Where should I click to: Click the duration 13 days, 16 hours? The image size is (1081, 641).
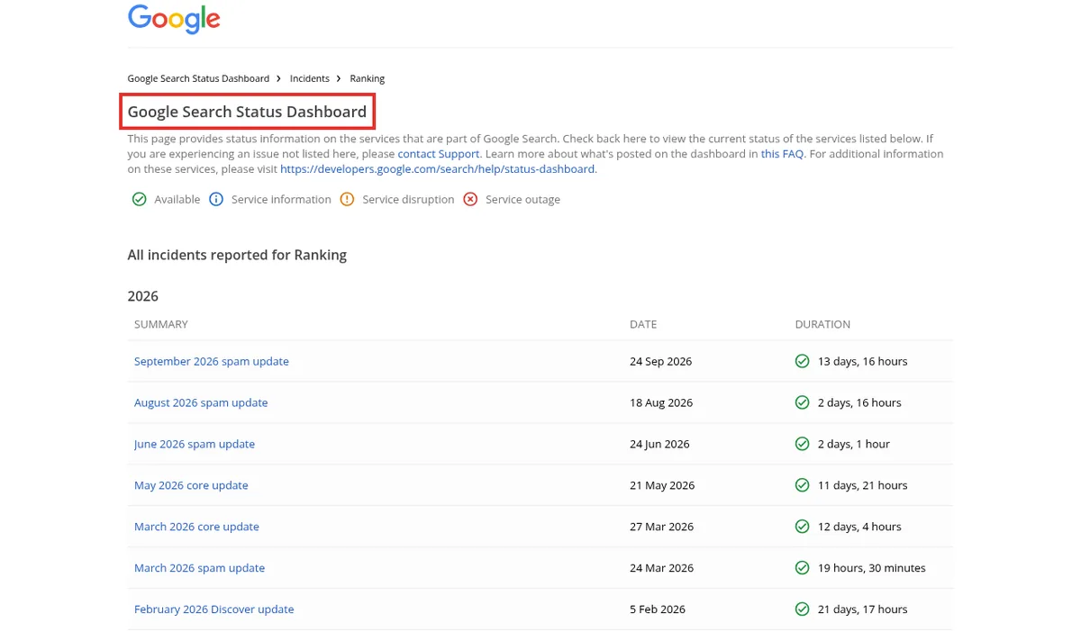point(862,361)
